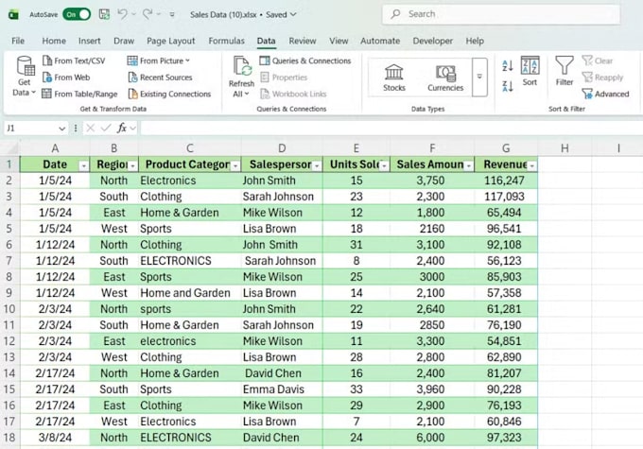The image size is (643, 449).
Task: Click the Redo arrow
Action: [x=147, y=14]
